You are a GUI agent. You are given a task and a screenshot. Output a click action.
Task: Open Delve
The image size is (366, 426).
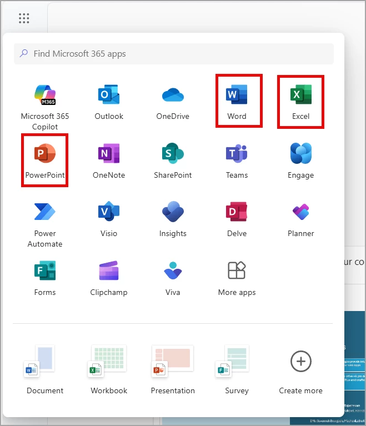(x=237, y=219)
